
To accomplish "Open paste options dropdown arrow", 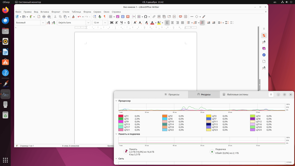I will tap(68, 17).
